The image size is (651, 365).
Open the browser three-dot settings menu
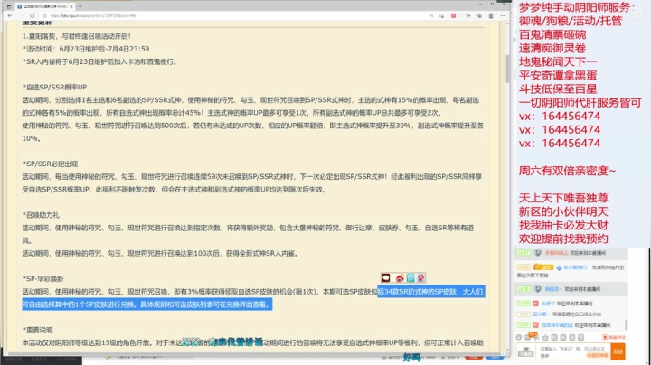(x=503, y=15)
